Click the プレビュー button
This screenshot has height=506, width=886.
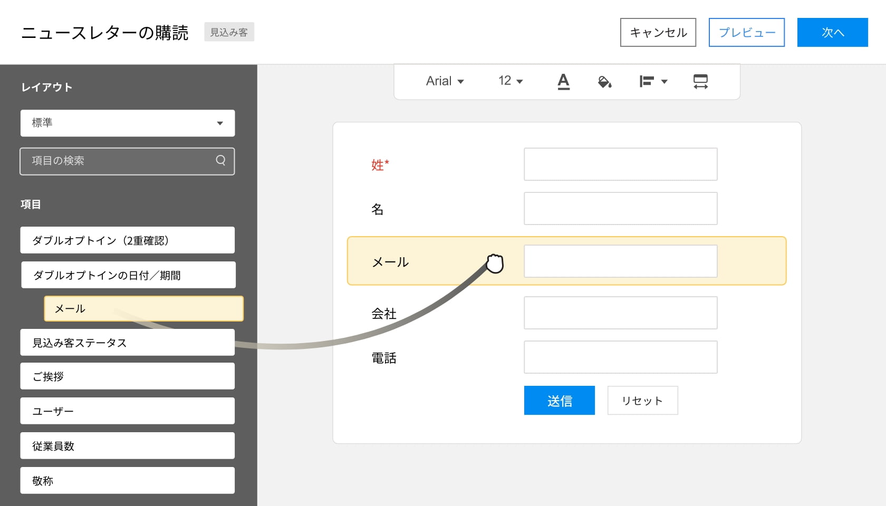click(746, 32)
